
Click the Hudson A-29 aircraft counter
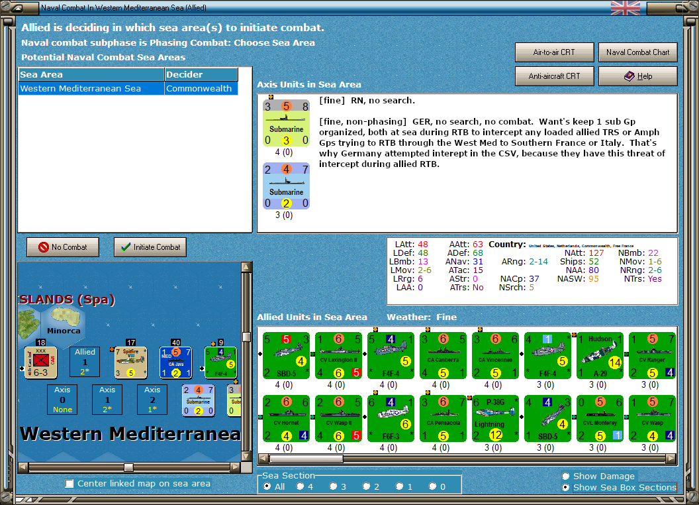click(600, 355)
